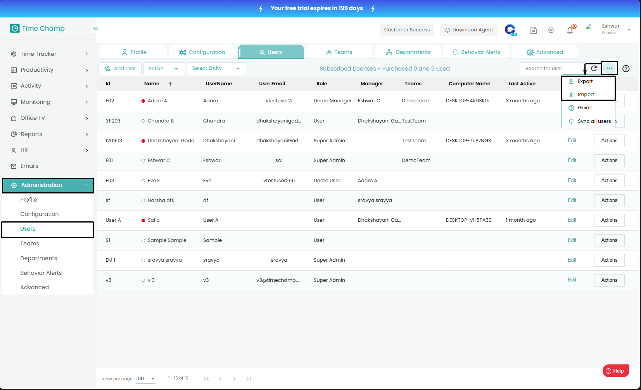Open the document icon in header
Screen dimensions: 641x390
[533, 30]
